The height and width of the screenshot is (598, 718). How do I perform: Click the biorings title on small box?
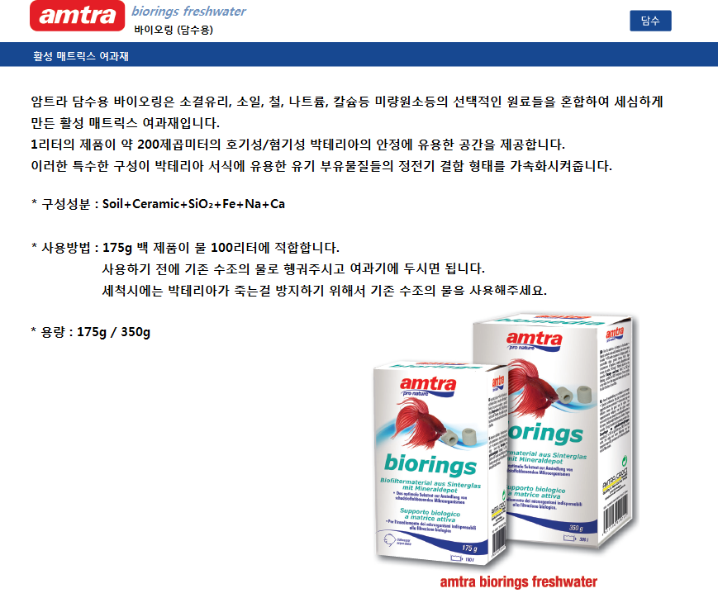[430, 464]
